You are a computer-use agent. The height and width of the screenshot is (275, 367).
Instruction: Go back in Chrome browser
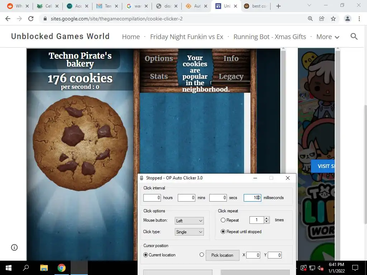[x=8, y=19]
